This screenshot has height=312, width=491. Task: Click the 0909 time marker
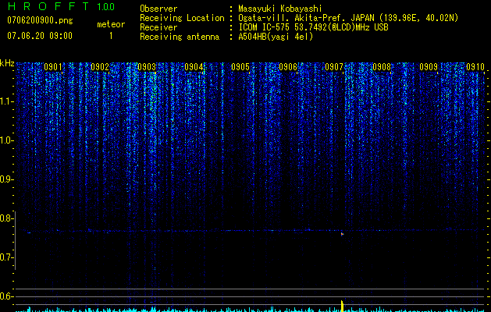(429, 66)
